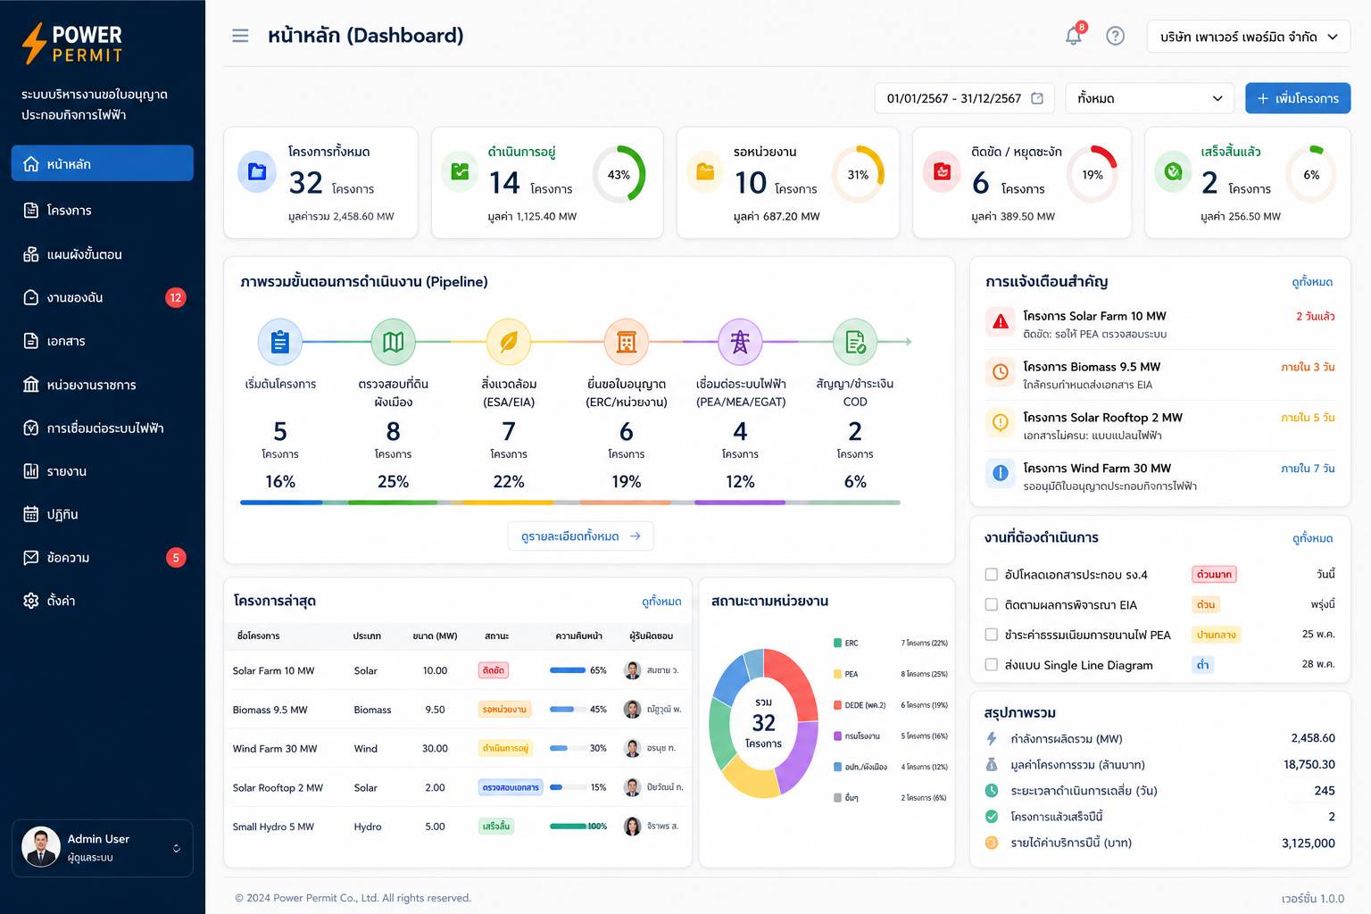Click ดูทั้งหมด in การแจ้งเตือนสำคัญ
Screen dimensions: 1371x914
(1312, 282)
